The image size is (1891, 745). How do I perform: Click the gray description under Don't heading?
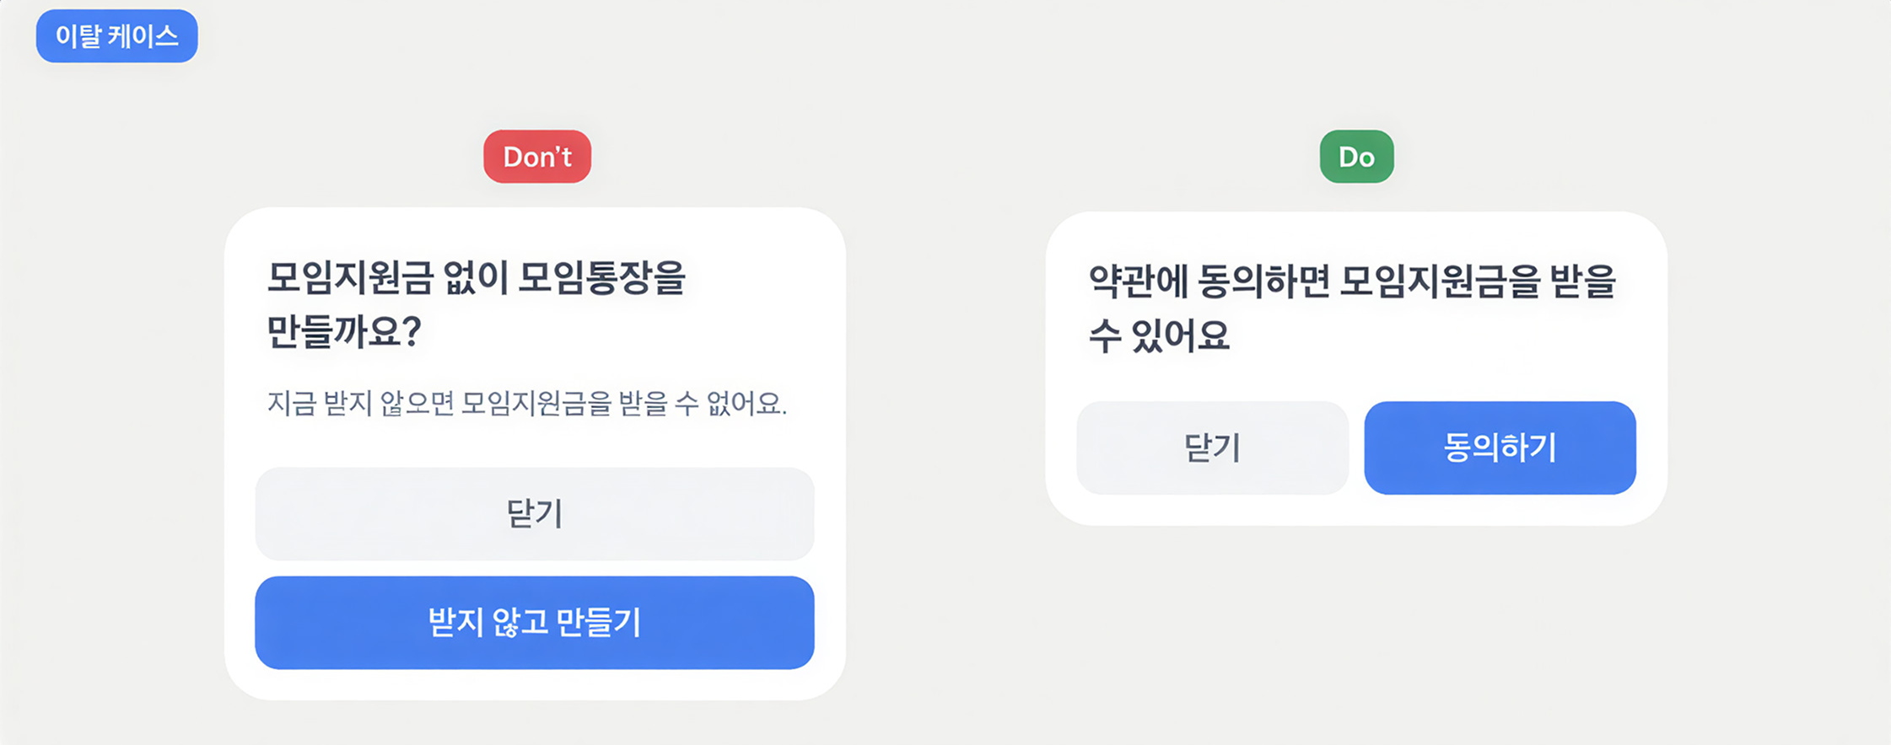(x=526, y=404)
